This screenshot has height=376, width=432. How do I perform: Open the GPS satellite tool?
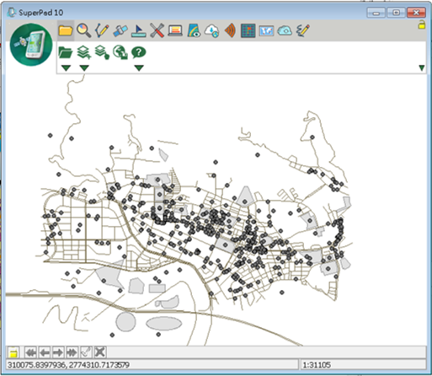click(120, 30)
